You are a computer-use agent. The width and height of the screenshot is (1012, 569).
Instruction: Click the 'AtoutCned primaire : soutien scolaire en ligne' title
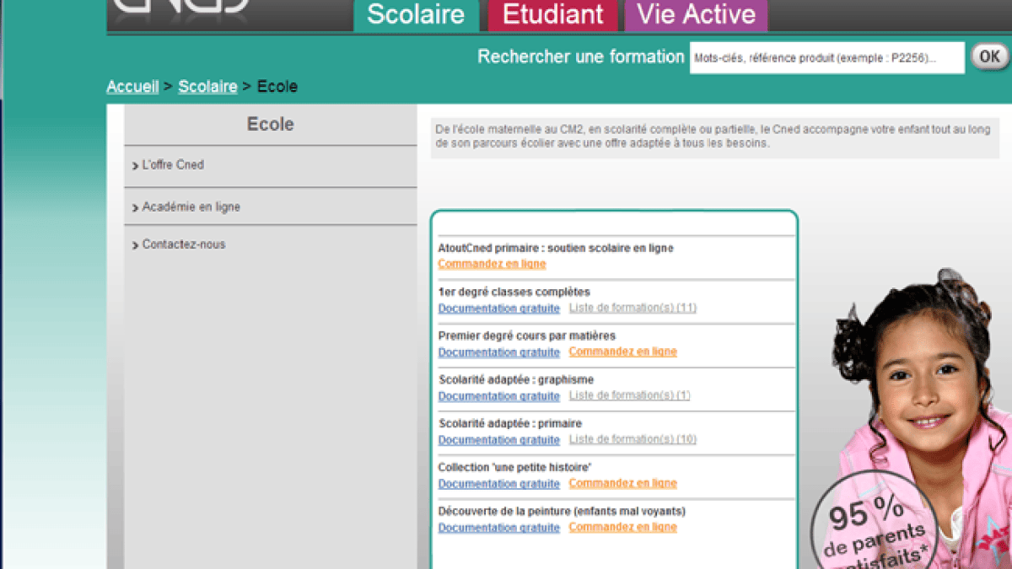(556, 248)
